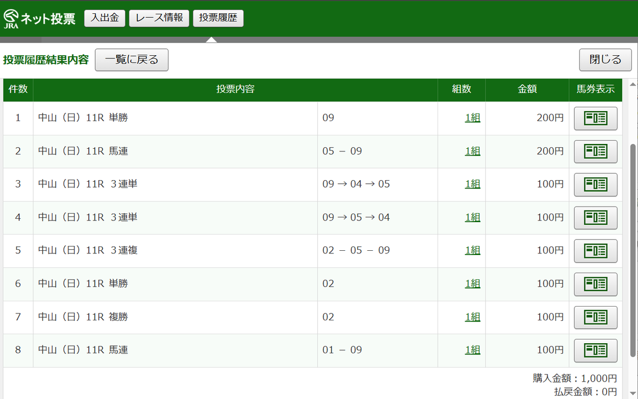This screenshot has height=399, width=638.
Task: Show betting ticket for 3連単 09→05→04
Action: tap(595, 218)
